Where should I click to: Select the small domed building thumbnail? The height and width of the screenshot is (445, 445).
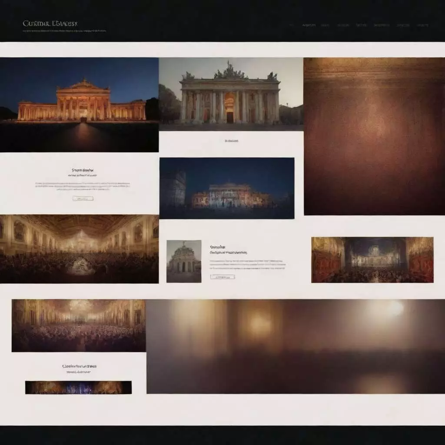(x=184, y=261)
